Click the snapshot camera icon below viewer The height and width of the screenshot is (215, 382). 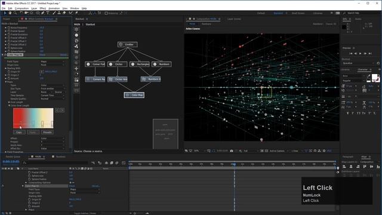pyautogui.click(x=232, y=151)
